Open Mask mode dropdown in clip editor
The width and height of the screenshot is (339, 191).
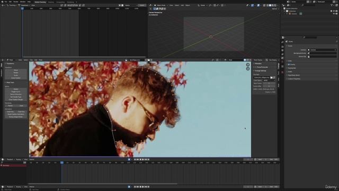tap(12, 60)
